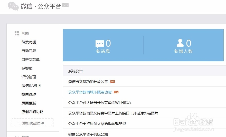Open 自定义菜单 in the sidebar
This screenshot has height=137, width=226.
pyautogui.click(x=31, y=60)
